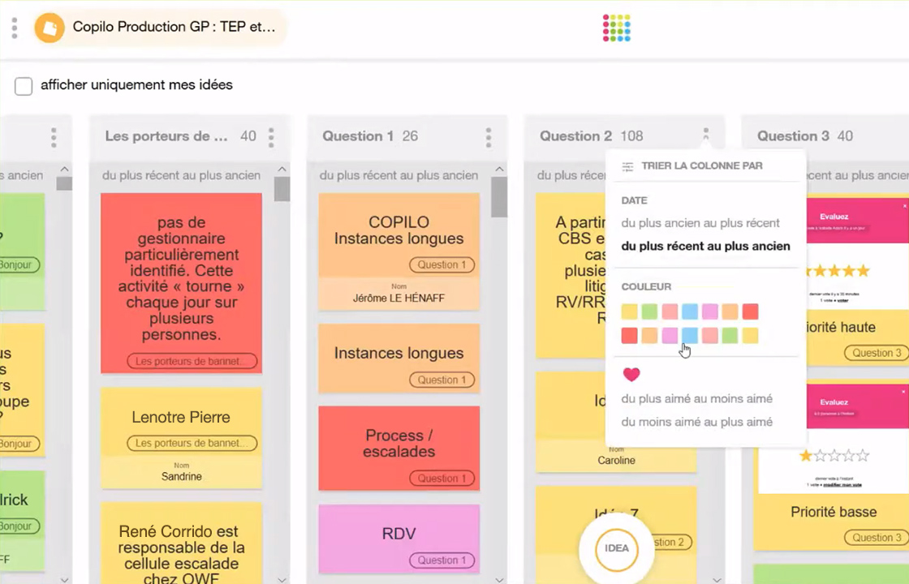This screenshot has height=584, width=909.
Task: Pick the green swatch in the first color row
Action: [649, 311]
